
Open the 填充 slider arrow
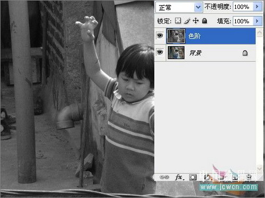tap(257, 21)
